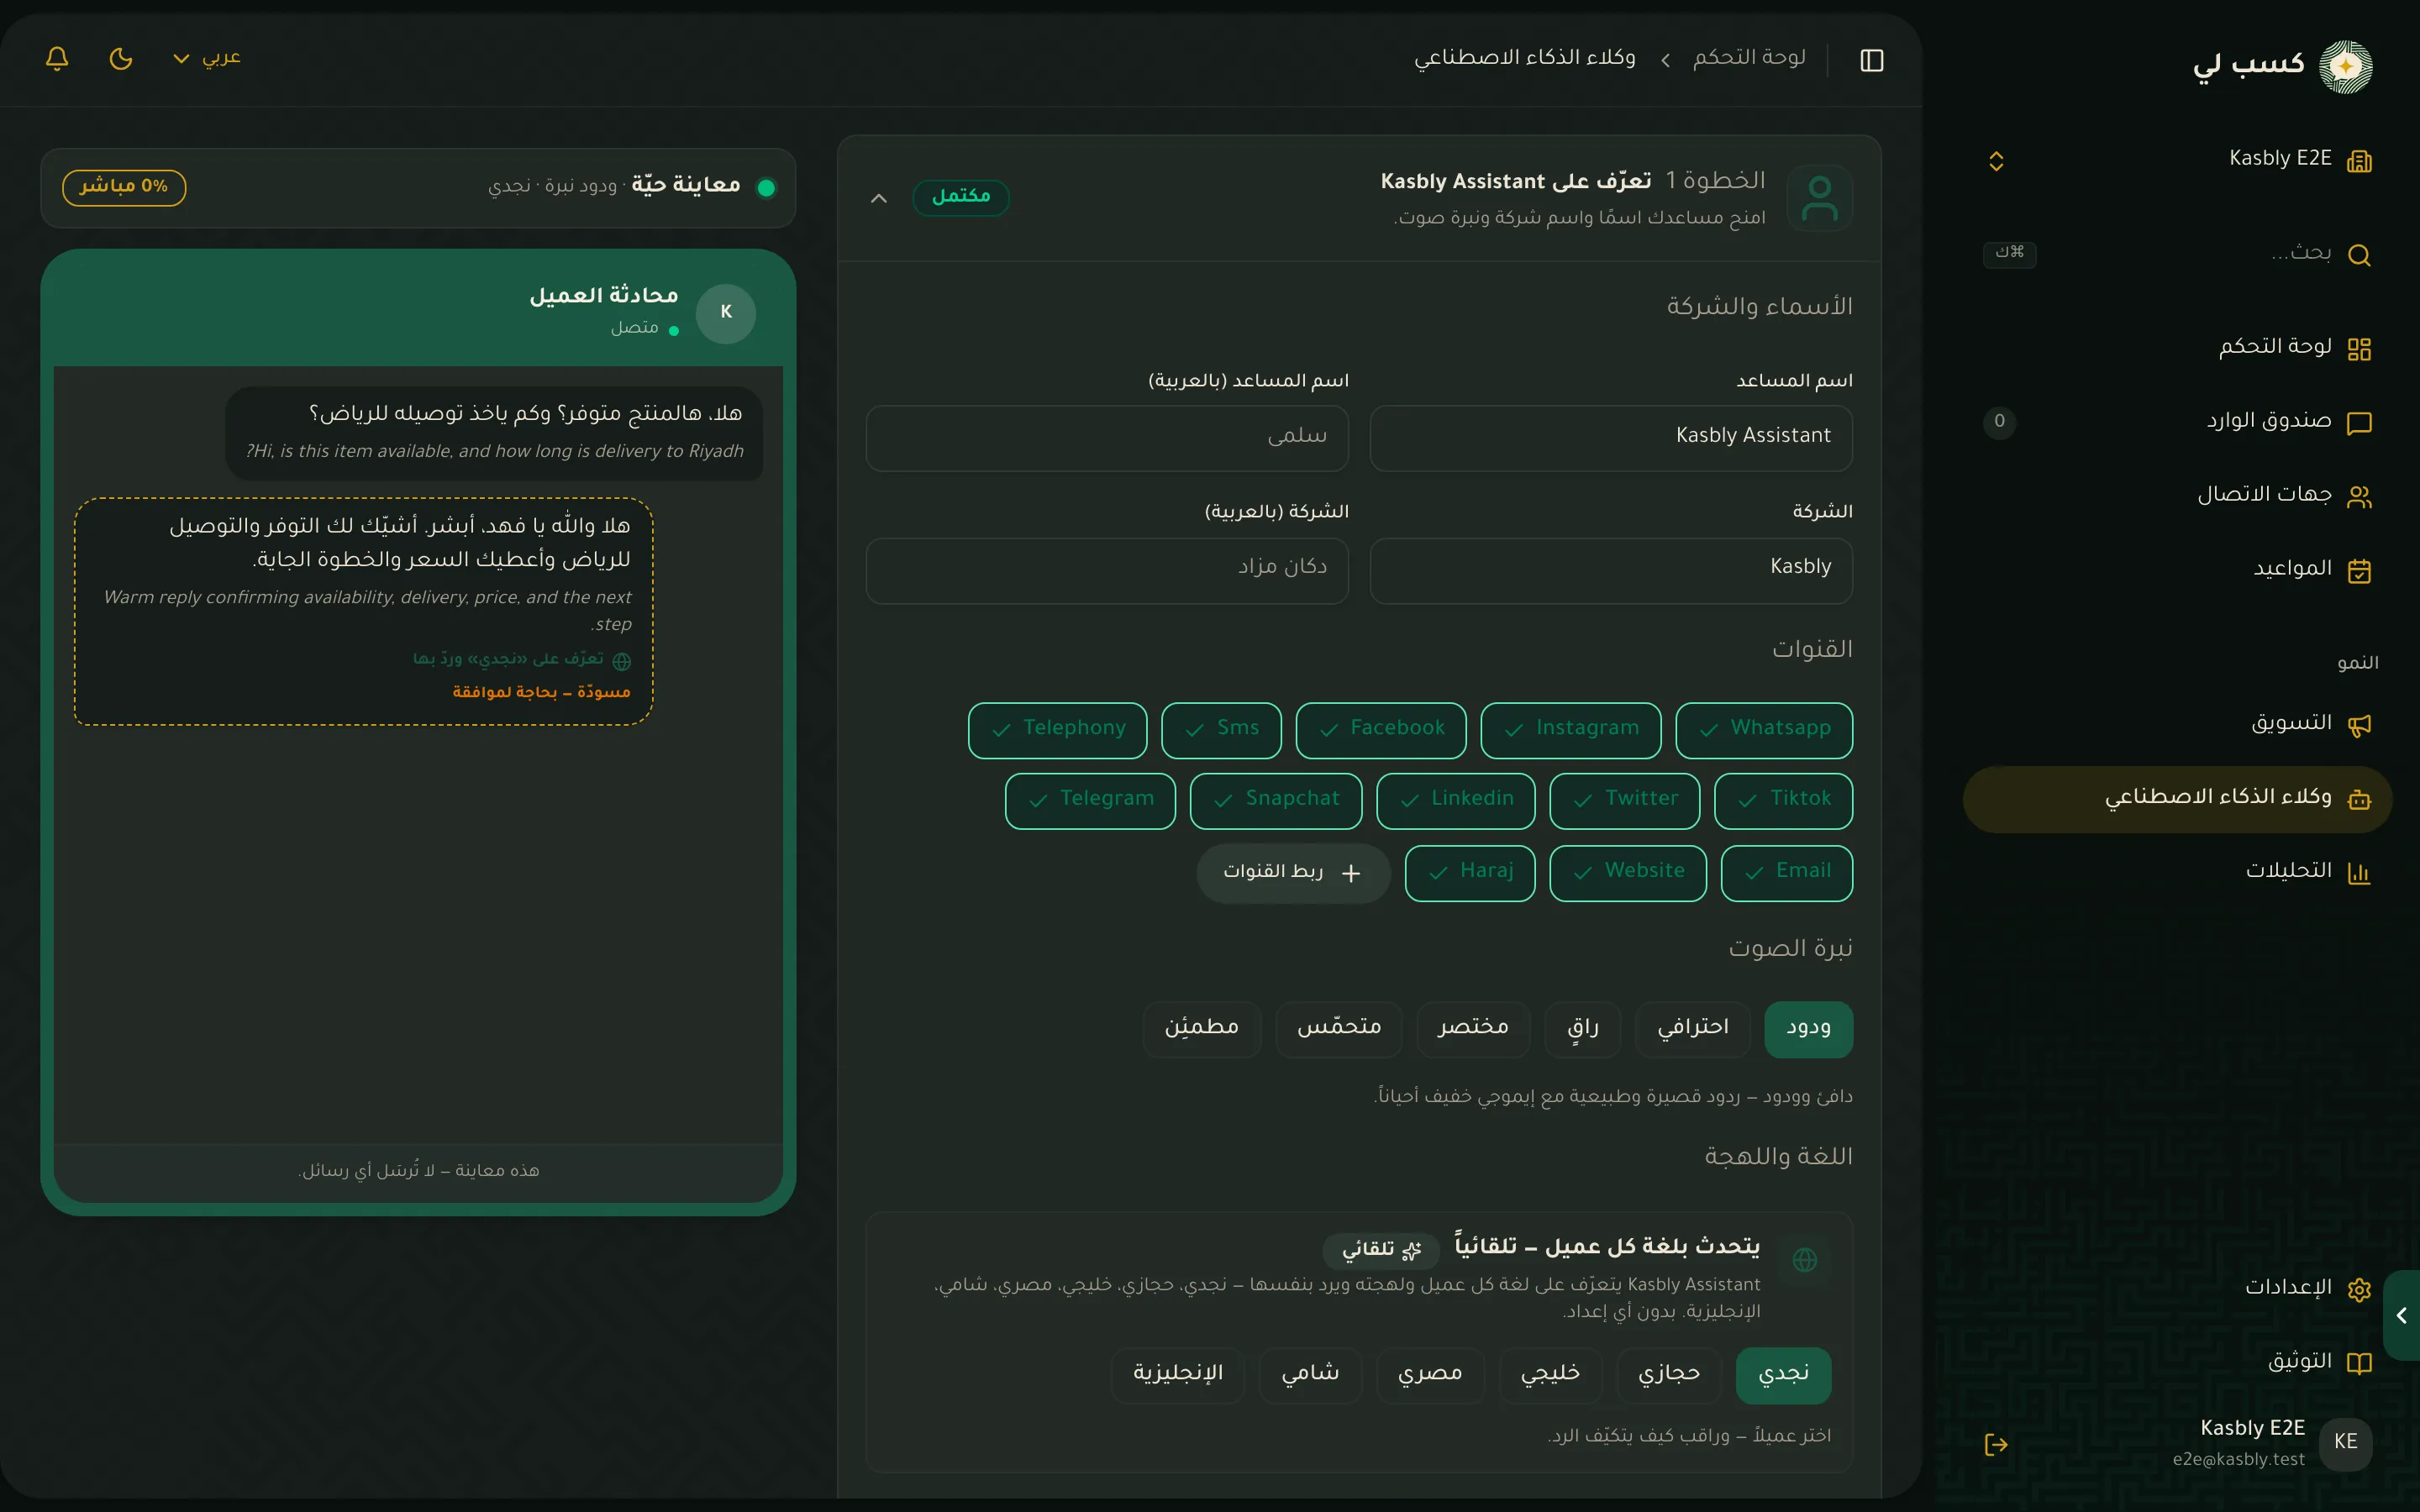The height and width of the screenshot is (1512, 2420).
Task: Click the دكان مزاد Arabic company field
Action: coord(1107,570)
